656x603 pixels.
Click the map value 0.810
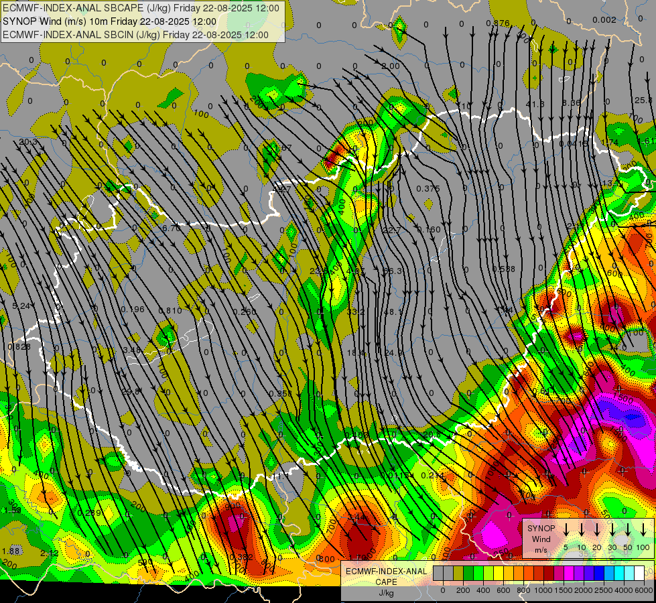[170, 310]
